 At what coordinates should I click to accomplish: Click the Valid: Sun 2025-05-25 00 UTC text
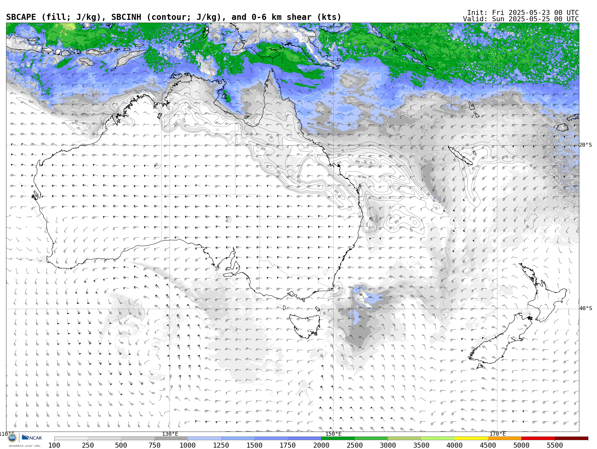521,19
